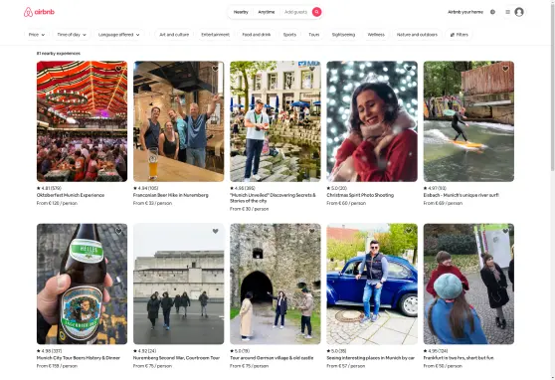The height and width of the screenshot is (380, 555).
Task: Save Nuremberg Second War Courtroom Tour
Action: click(x=215, y=231)
